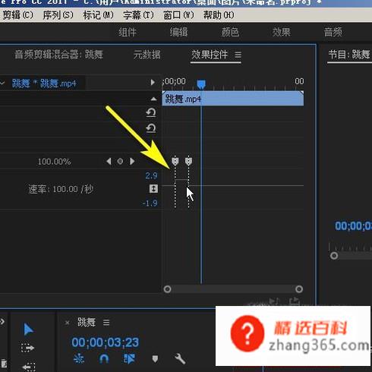The image size is (372, 372).
Task: Go to the next keyframe arrow
Action: coord(132,161)
